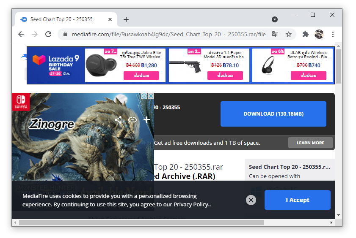356x238 pixels.
Task: Click the LEARN MORE button
Action: coord(310,143)
